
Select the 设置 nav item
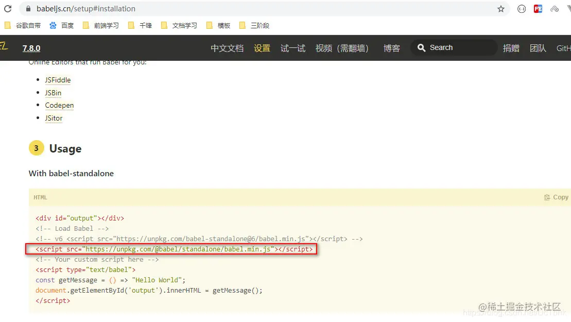tap(262, 48)
